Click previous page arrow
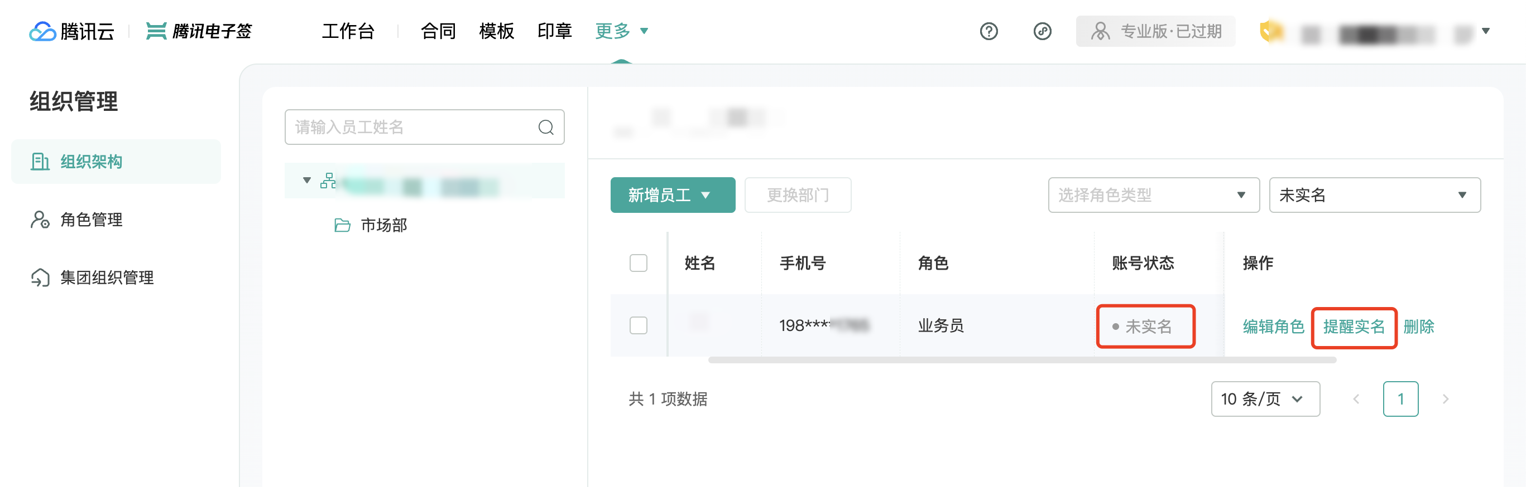 coord(1355,400)
